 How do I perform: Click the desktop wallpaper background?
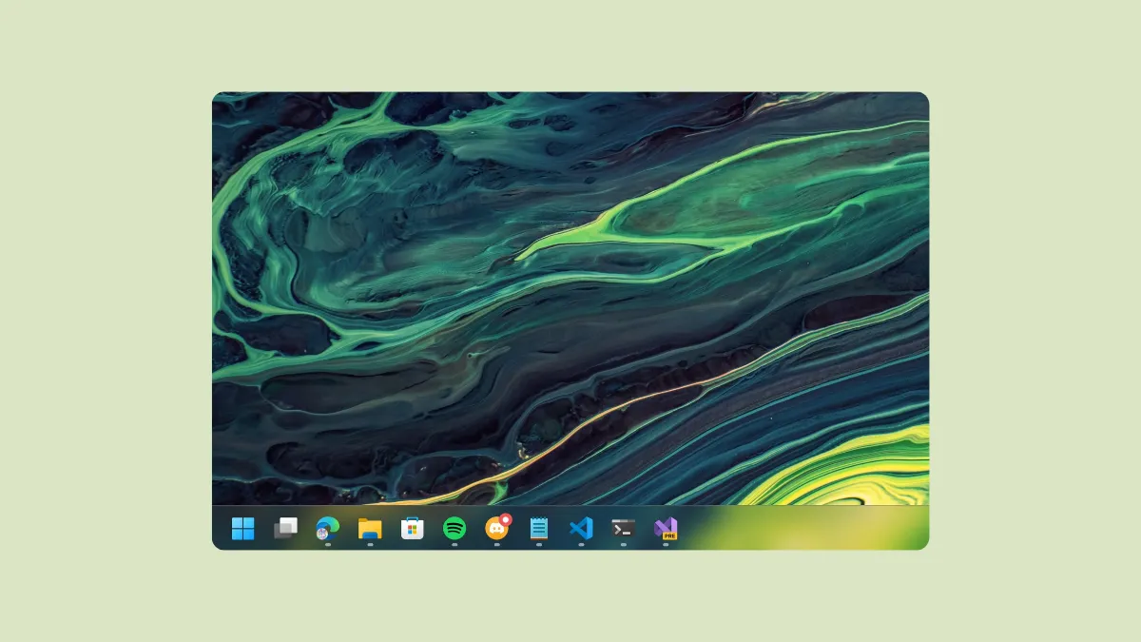(x=570, y=285)
